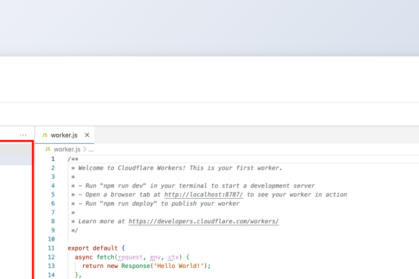Click line number 13 in the gutter

(x=51, y=266)
